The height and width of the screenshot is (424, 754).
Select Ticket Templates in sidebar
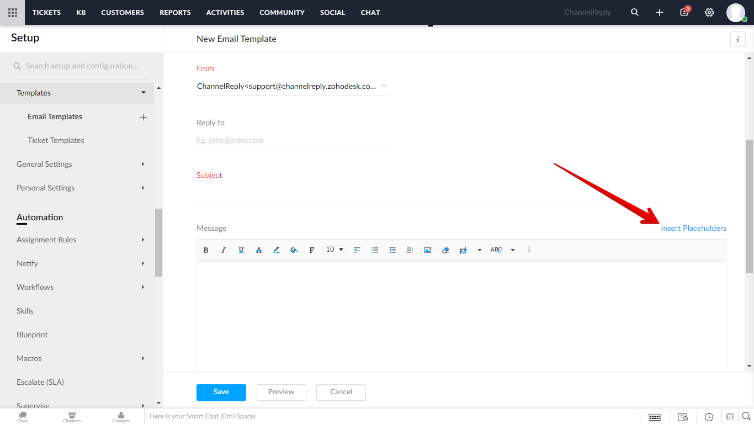tap(56, 140)
